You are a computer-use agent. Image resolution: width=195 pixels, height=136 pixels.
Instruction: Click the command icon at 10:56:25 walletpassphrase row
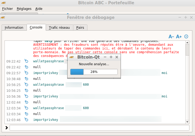(x=26, y=84)
